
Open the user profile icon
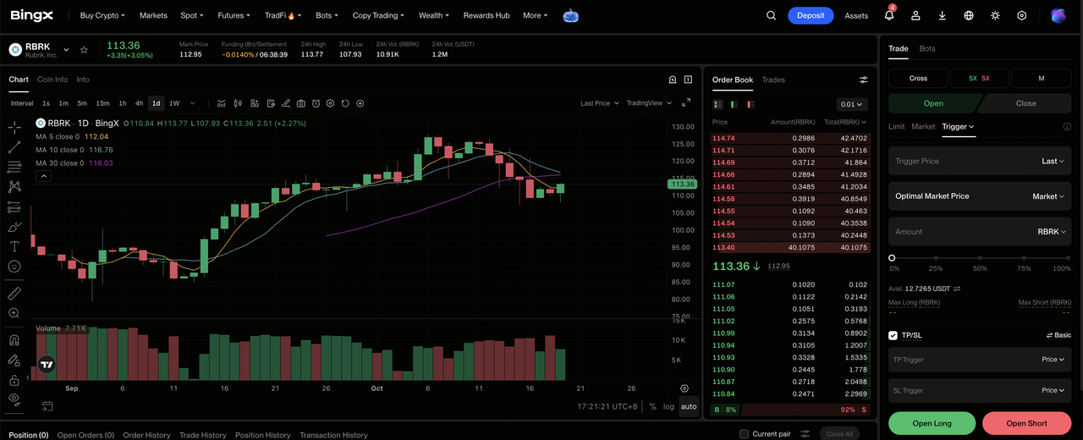(916, 15)
